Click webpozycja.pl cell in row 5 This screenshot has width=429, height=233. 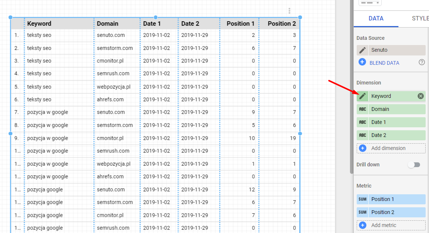click(114, 87)
